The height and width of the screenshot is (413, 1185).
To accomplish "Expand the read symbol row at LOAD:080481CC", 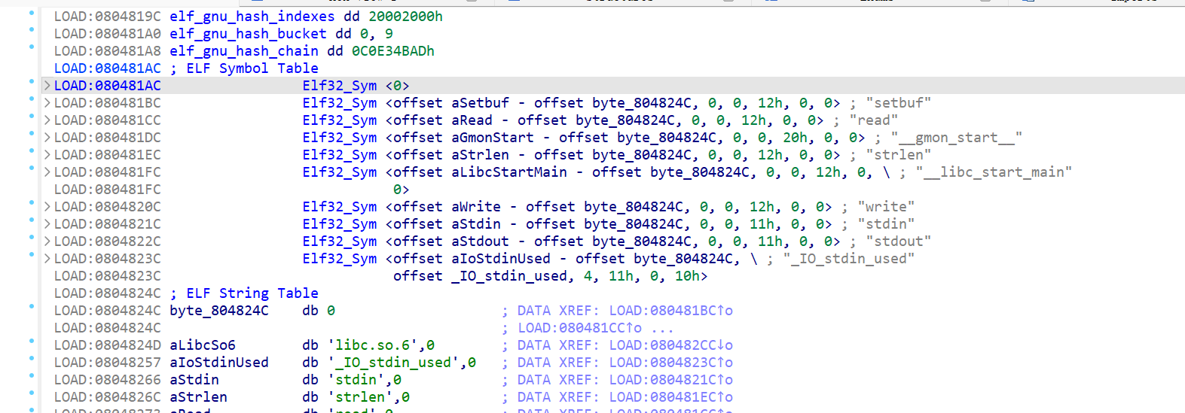I will tap(47, 120).
